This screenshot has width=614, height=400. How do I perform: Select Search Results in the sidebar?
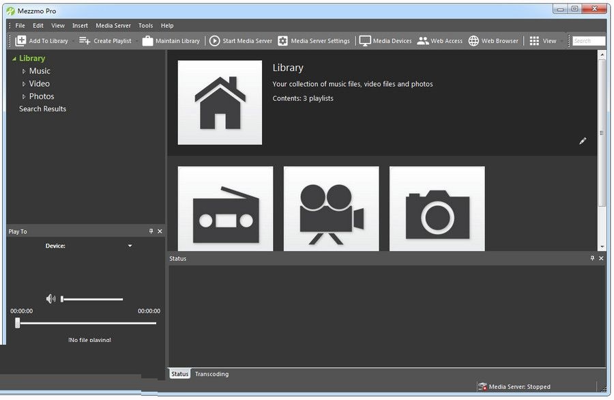pyautogui.click(x=42, y=109)
